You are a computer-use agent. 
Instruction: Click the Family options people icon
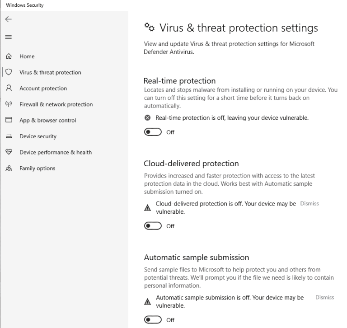click(x=8, y=169)
